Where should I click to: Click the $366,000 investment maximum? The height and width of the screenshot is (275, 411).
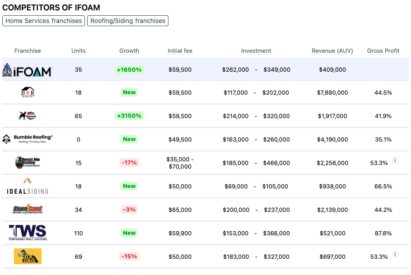[x=276, y=233]
